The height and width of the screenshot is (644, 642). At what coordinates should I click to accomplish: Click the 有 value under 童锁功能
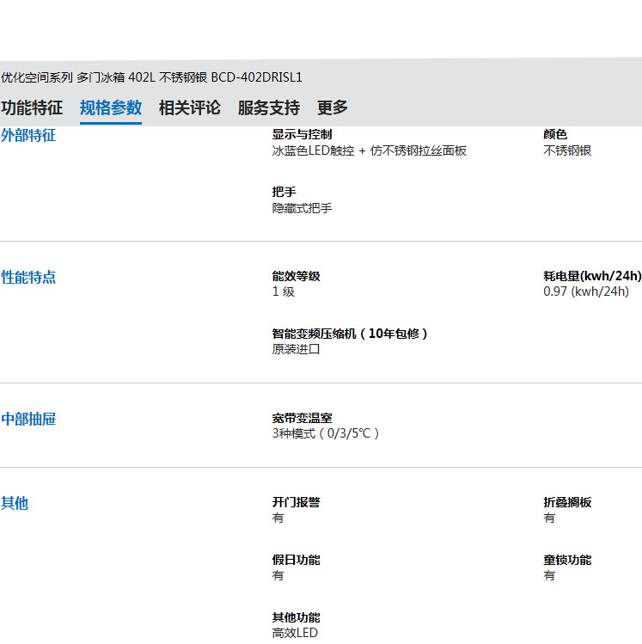pyautogui.click(x=549, y=575)
